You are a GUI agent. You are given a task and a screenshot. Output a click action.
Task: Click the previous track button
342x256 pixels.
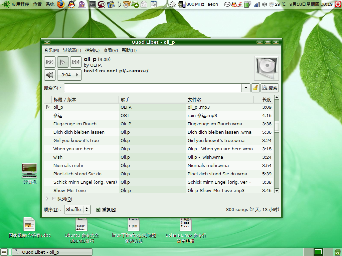[x=50, y=62]
